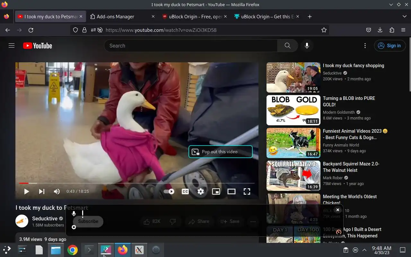
Task: Skip to the next video
Action: pyautogui.click(x=42, y=191)
